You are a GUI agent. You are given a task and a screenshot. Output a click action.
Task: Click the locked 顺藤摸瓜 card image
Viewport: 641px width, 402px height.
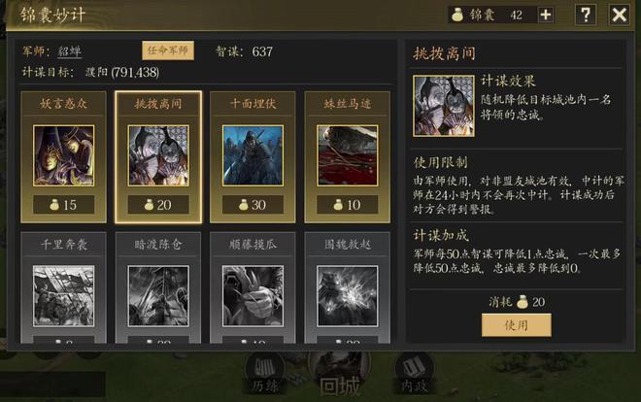(x=253, y=296)
